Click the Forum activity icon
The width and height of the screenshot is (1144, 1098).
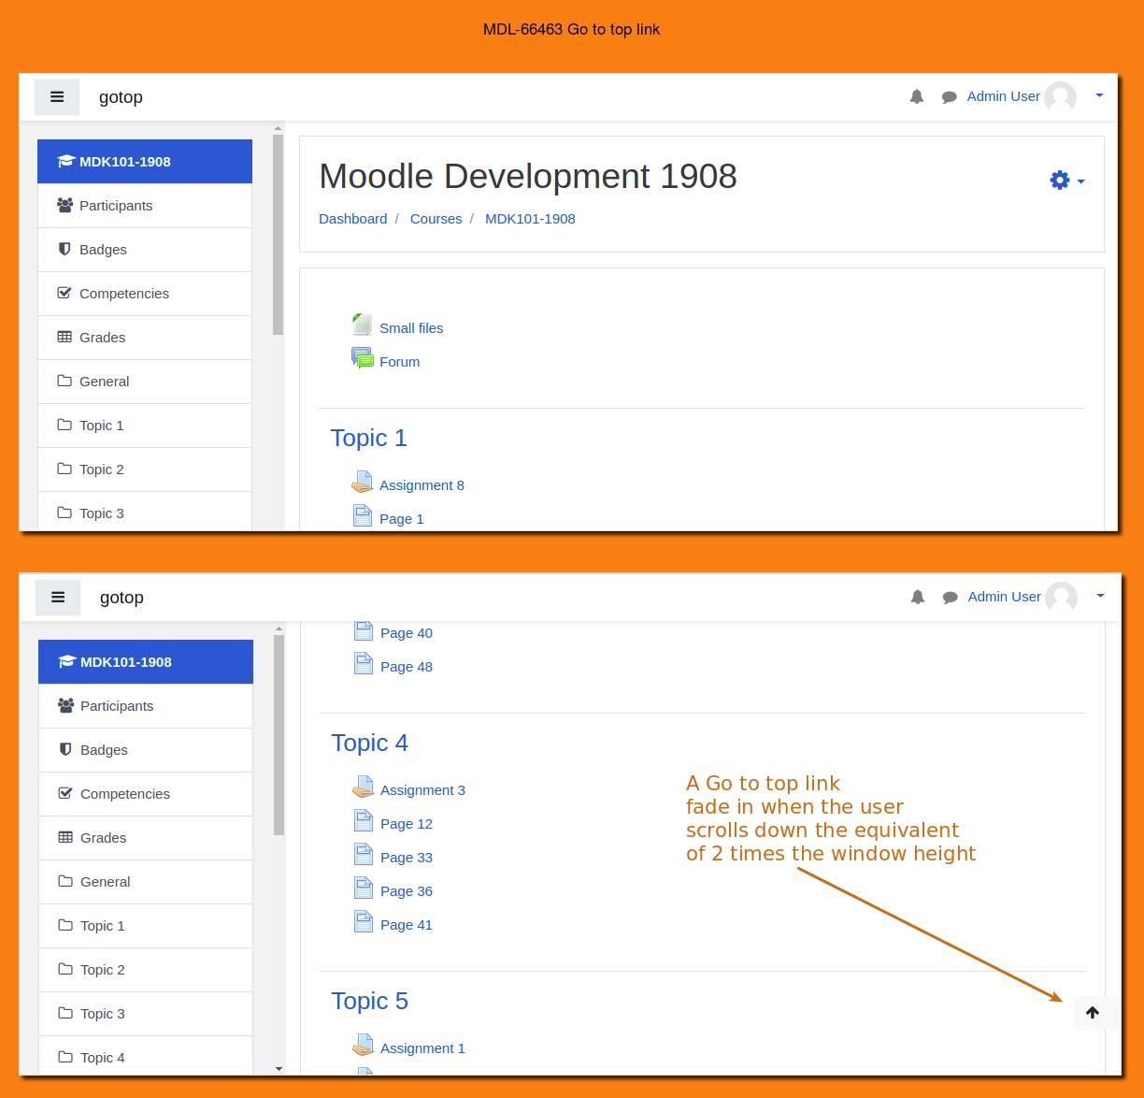click(363, 358)
